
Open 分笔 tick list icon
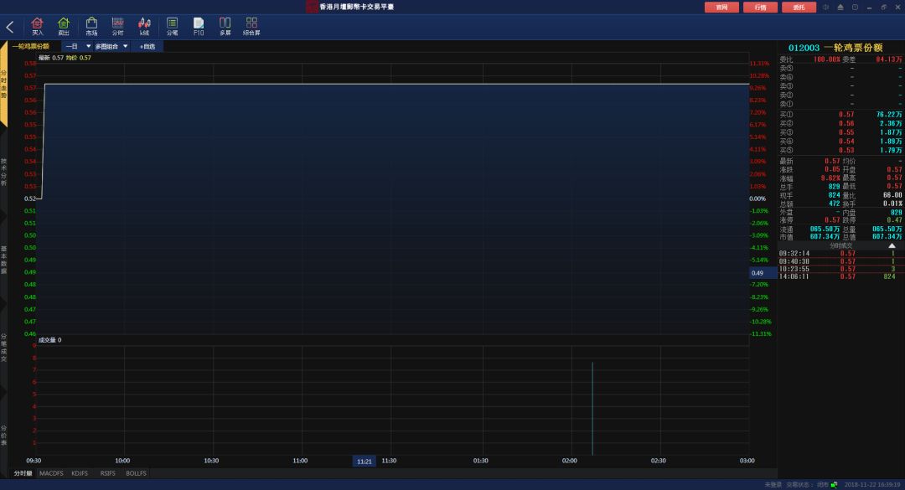coord(172,26)
